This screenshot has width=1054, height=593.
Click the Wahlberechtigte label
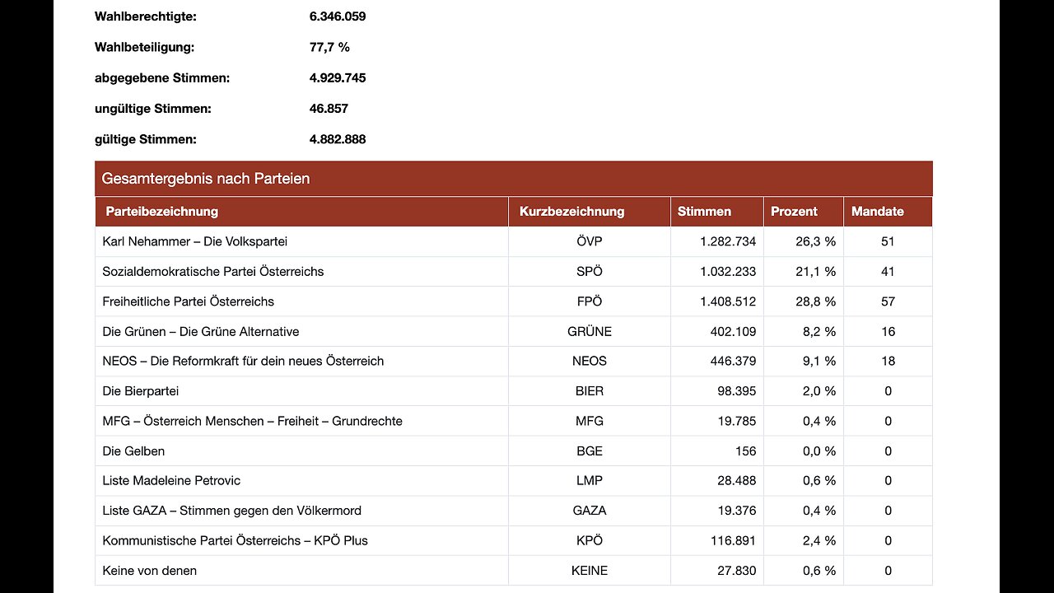(x=146, y=16)
